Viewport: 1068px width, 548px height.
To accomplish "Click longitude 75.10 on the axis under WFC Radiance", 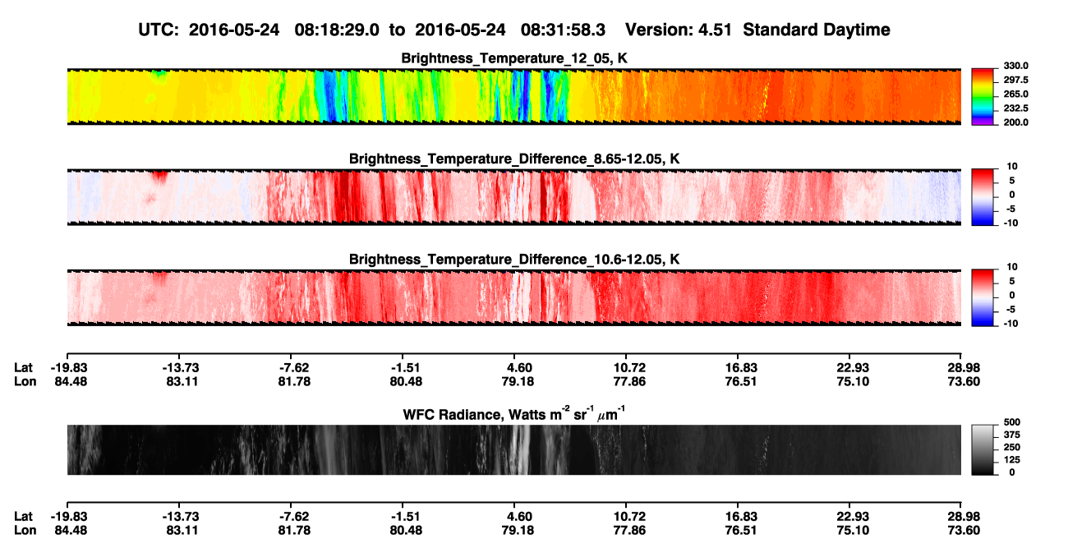I will click(849, 530).
